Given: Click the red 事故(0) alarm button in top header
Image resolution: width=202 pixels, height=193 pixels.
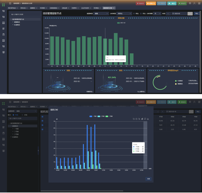Looking at the screenshot, I should coord(140,3).
